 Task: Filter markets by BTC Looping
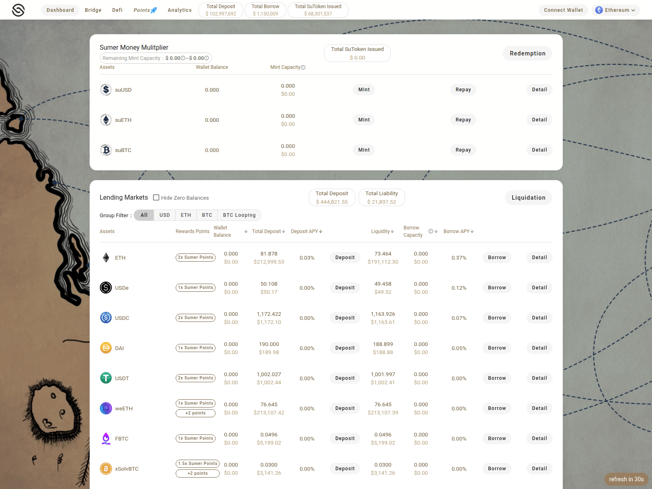coord(239,215)
